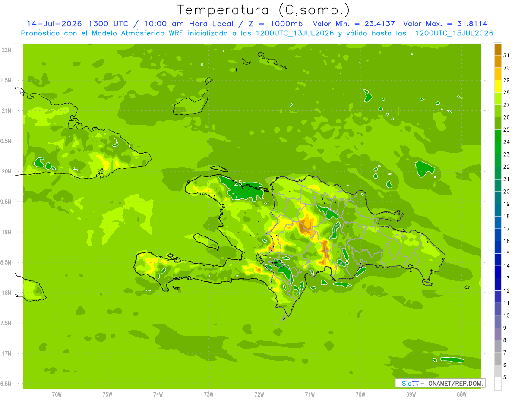Select yellow swatch between 28 and 29

pyautogui.click(x=498, y=86)
